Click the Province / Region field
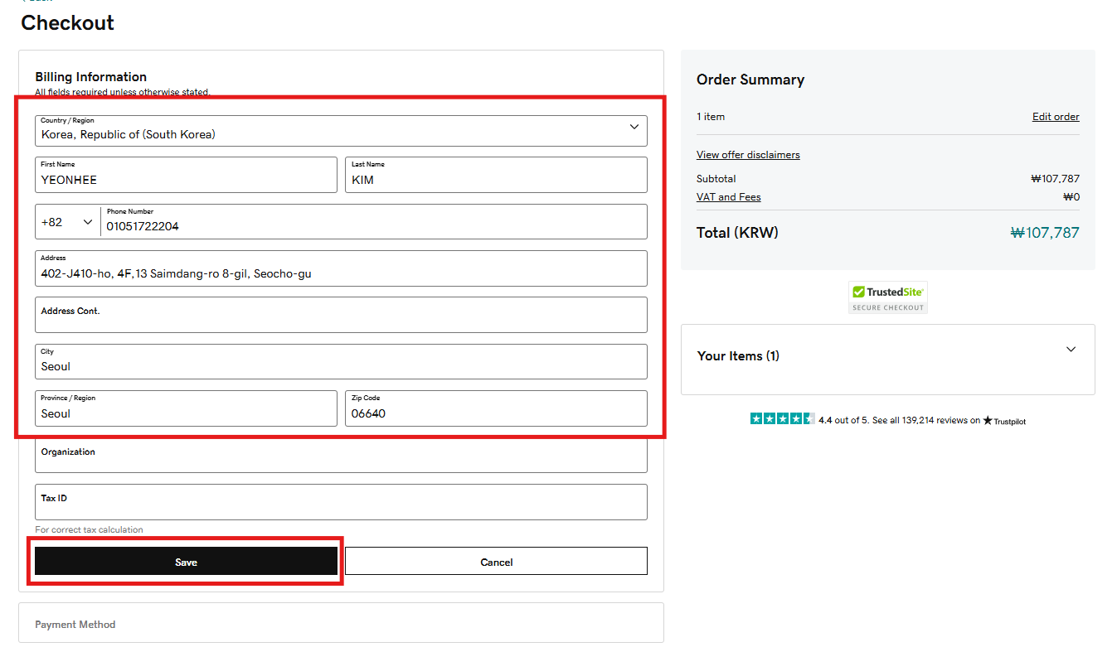This screenshot has height=652, width=1117. click(x=187, y=408)
